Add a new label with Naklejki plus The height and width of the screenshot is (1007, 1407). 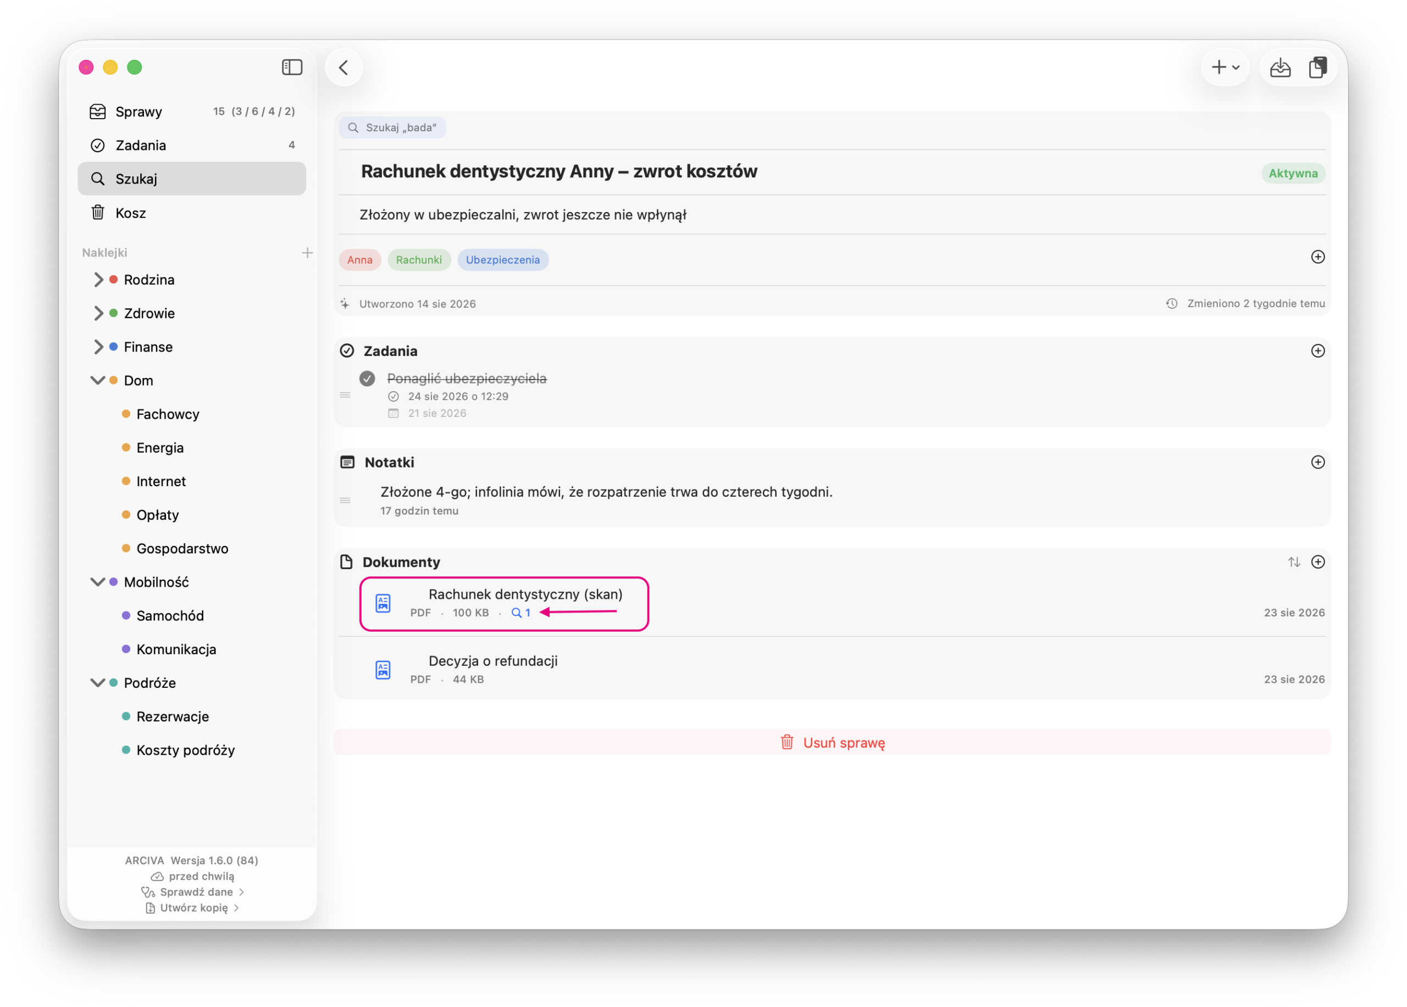307,252
